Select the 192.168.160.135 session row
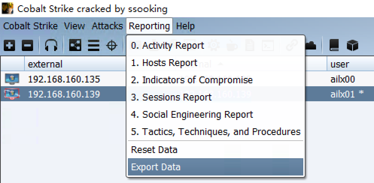Viewport: 374px width, 183px height. [x=64, y=79]
